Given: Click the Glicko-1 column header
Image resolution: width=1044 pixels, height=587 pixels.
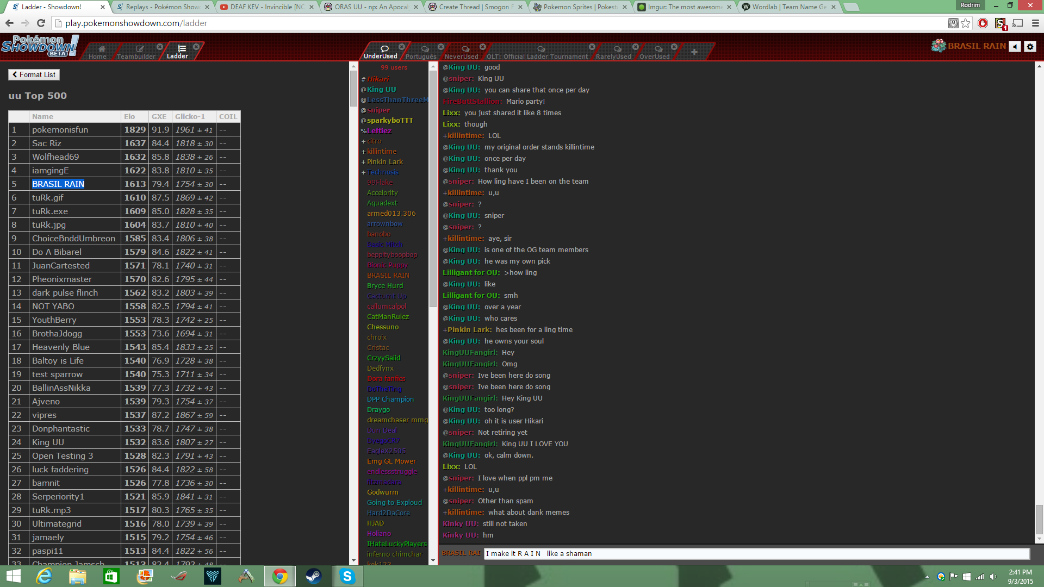Looking at the screenshot, I should (x=193, y=116).
